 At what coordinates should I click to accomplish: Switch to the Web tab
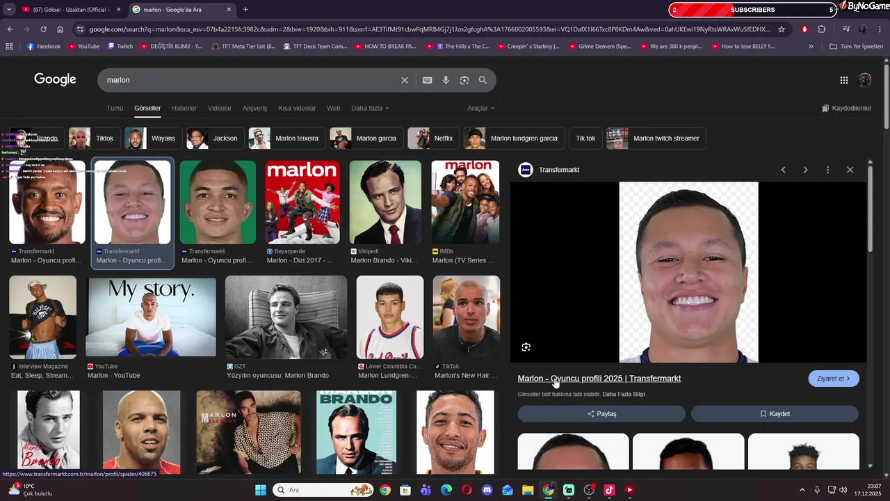[334, 109]
